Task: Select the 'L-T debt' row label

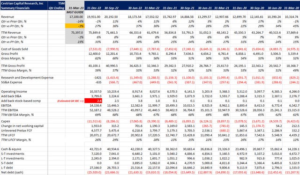Action: pyautogui.click(x=7, y=168)
